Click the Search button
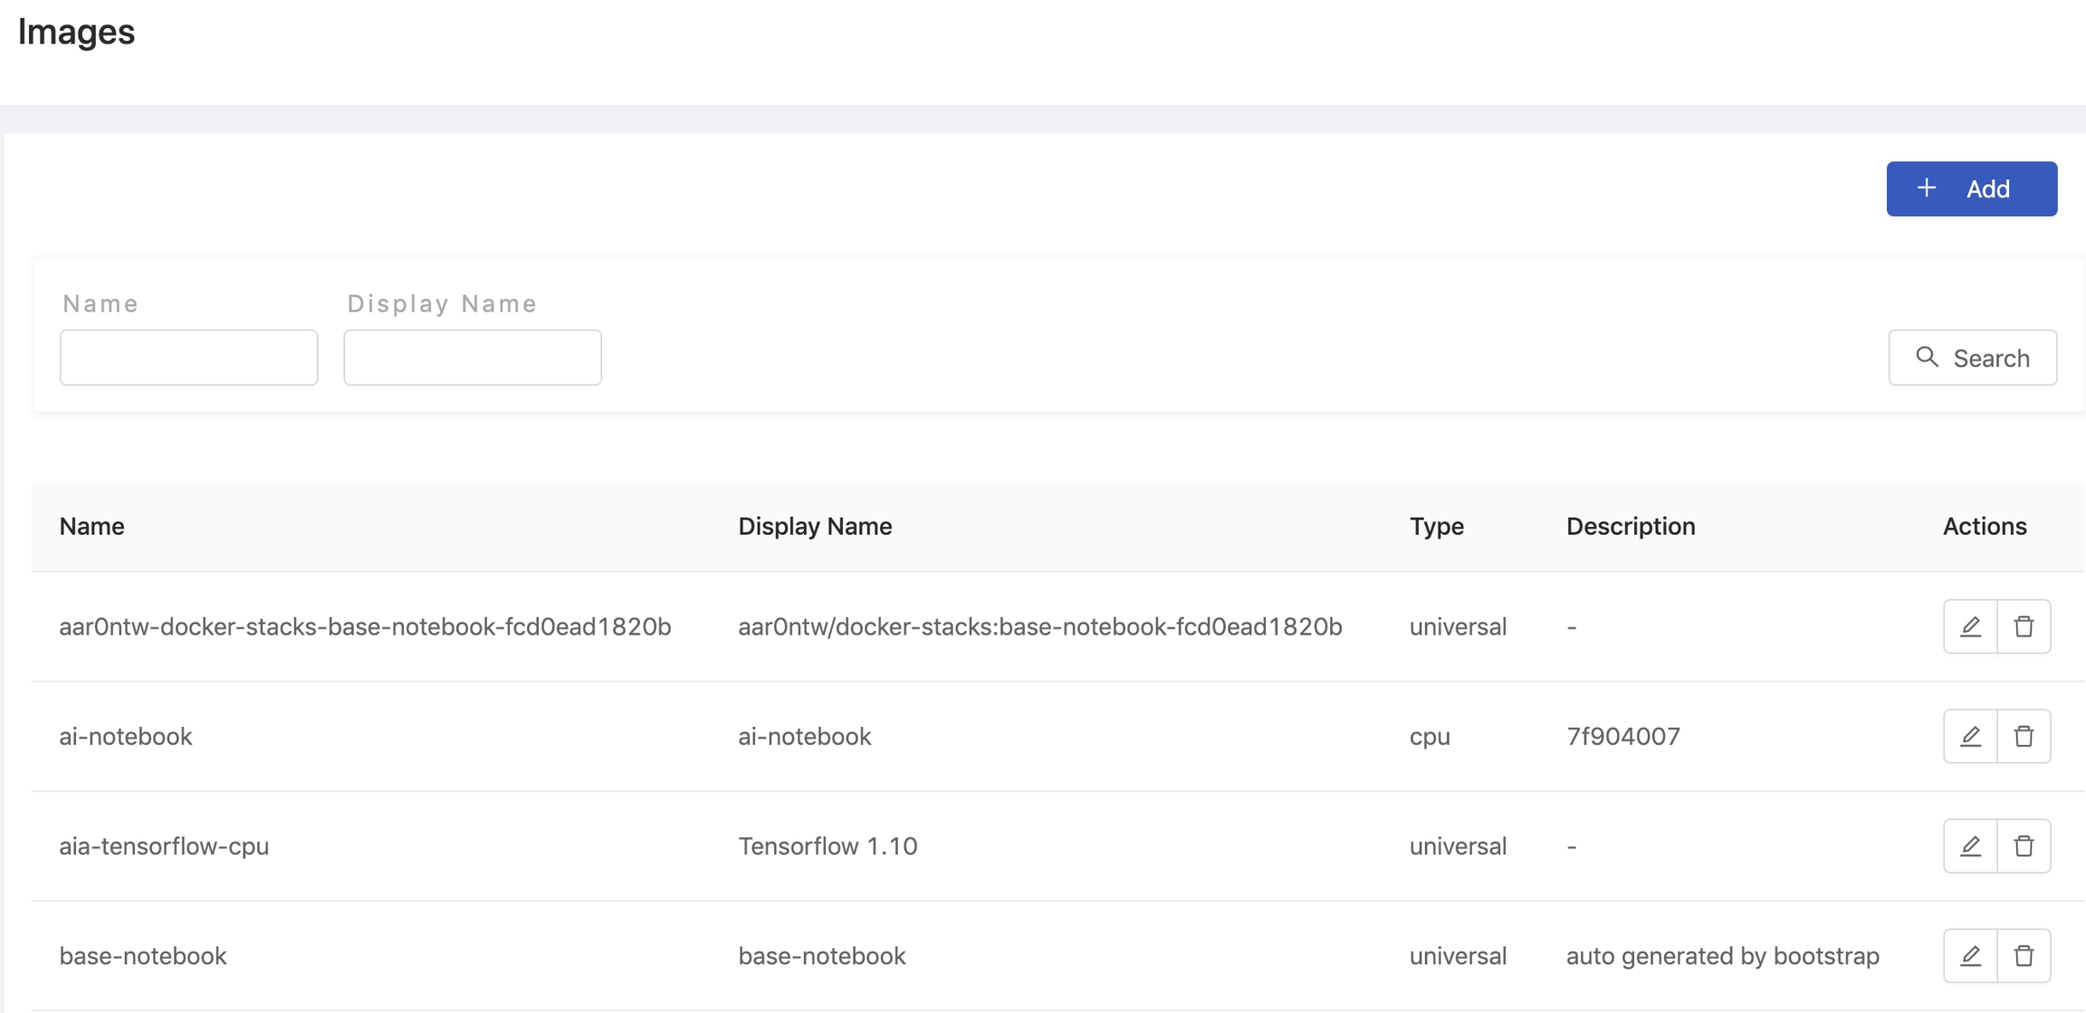The image size is (2086, 1013). [x=1972, y=358]
